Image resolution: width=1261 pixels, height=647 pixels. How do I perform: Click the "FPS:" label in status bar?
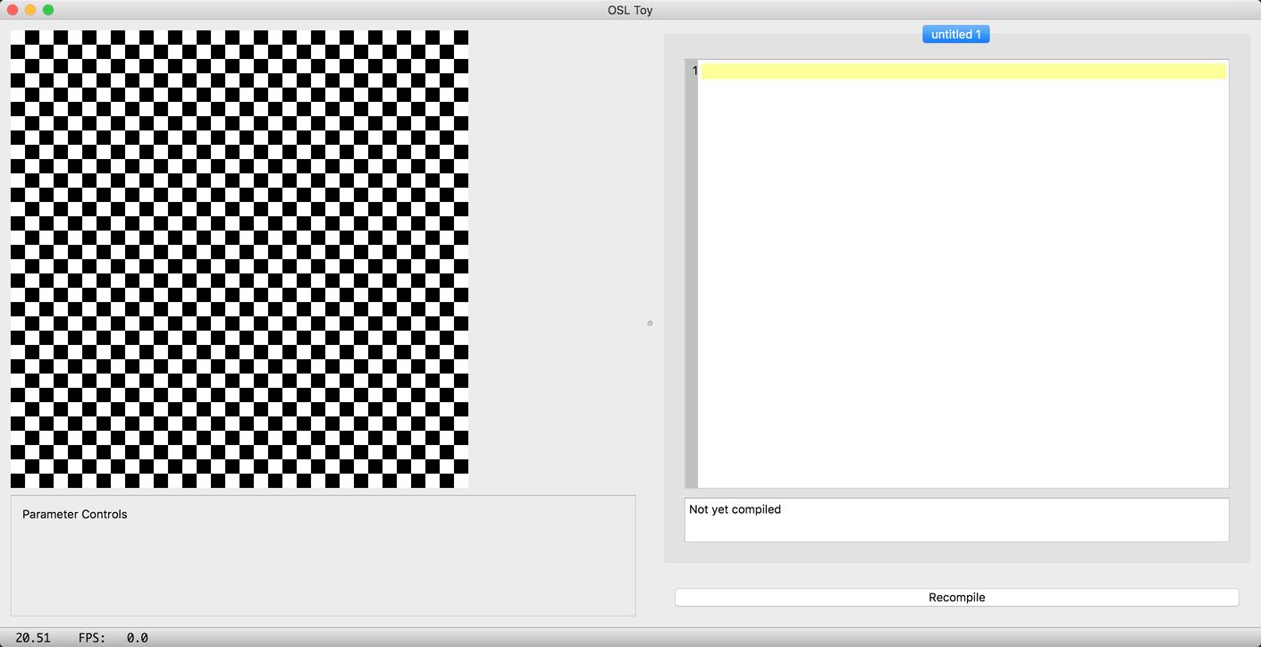point(92,637)
